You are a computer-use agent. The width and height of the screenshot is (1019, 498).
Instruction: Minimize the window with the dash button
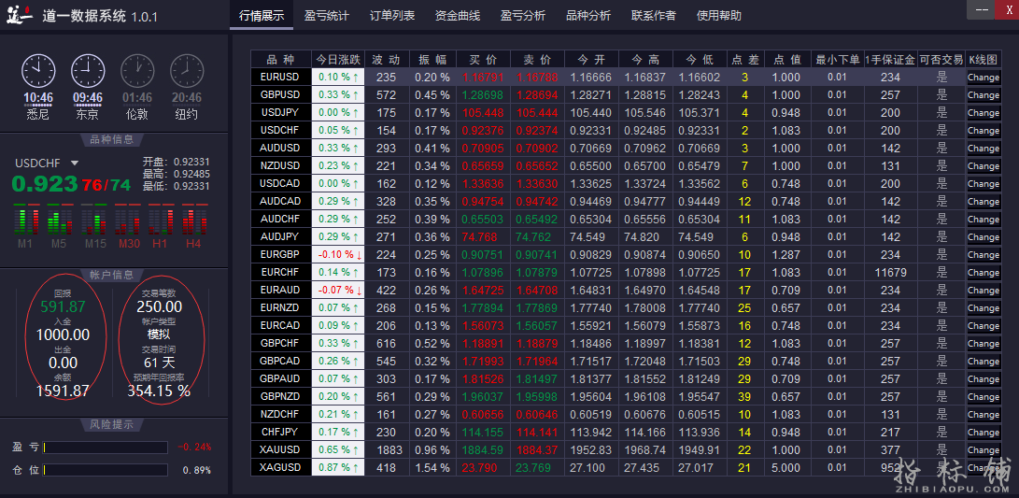click(x=981, y=9)
